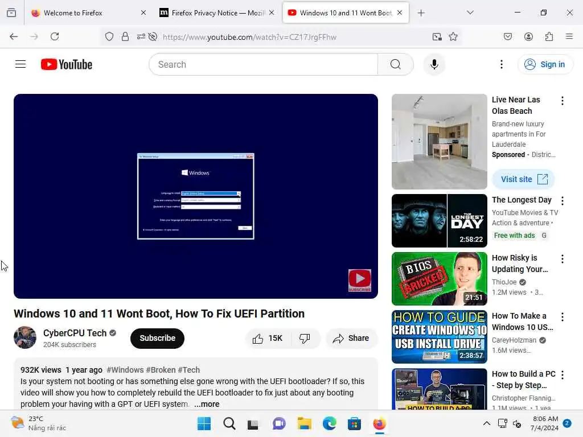
Task: Share the video
Action: tap(351, 338)
